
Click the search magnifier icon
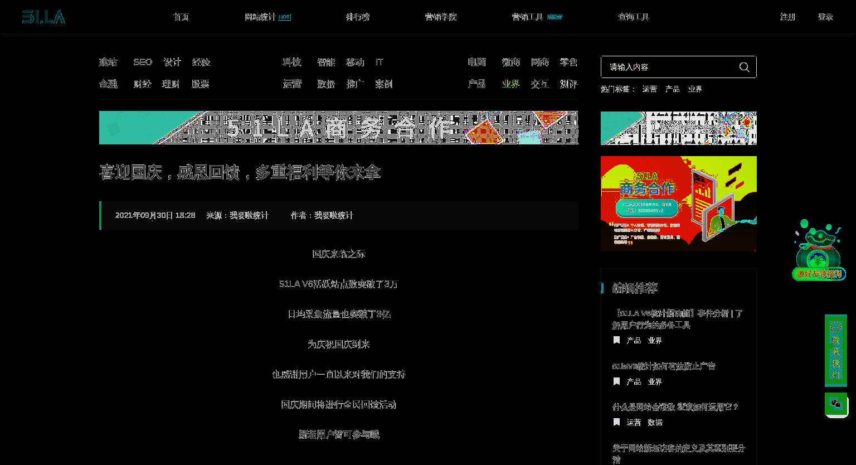point(744,67)
